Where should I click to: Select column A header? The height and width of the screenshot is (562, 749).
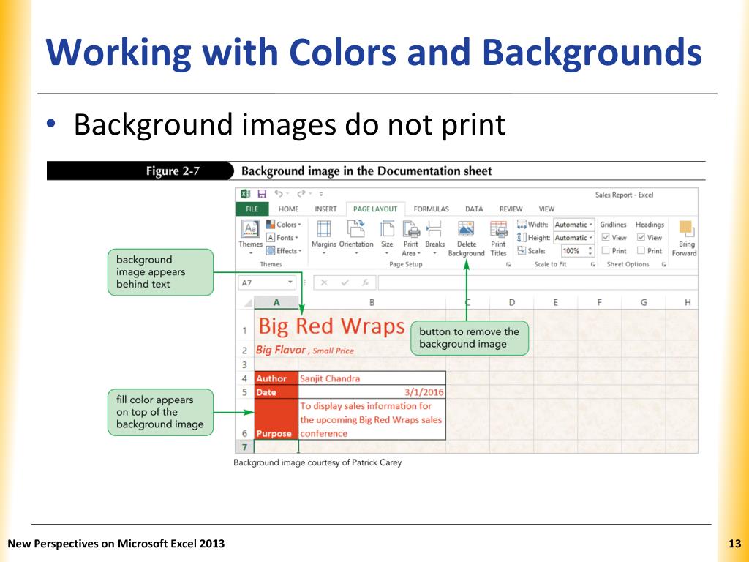[276, 302]
